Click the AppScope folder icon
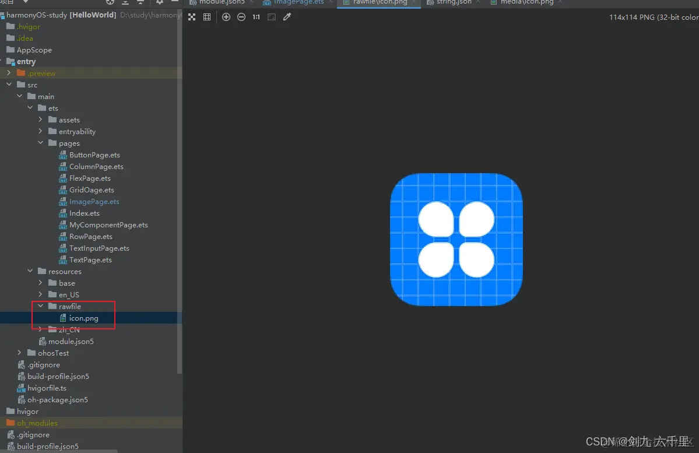This screenshot has width=699, height=453. point(10,50)
